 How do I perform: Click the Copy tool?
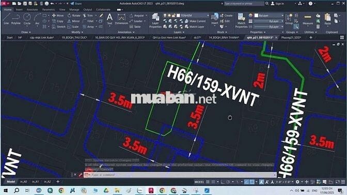[x=58, y=21]
